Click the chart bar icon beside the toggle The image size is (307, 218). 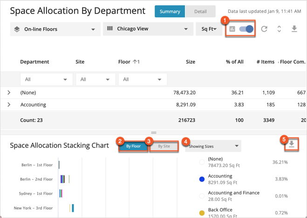232,29
